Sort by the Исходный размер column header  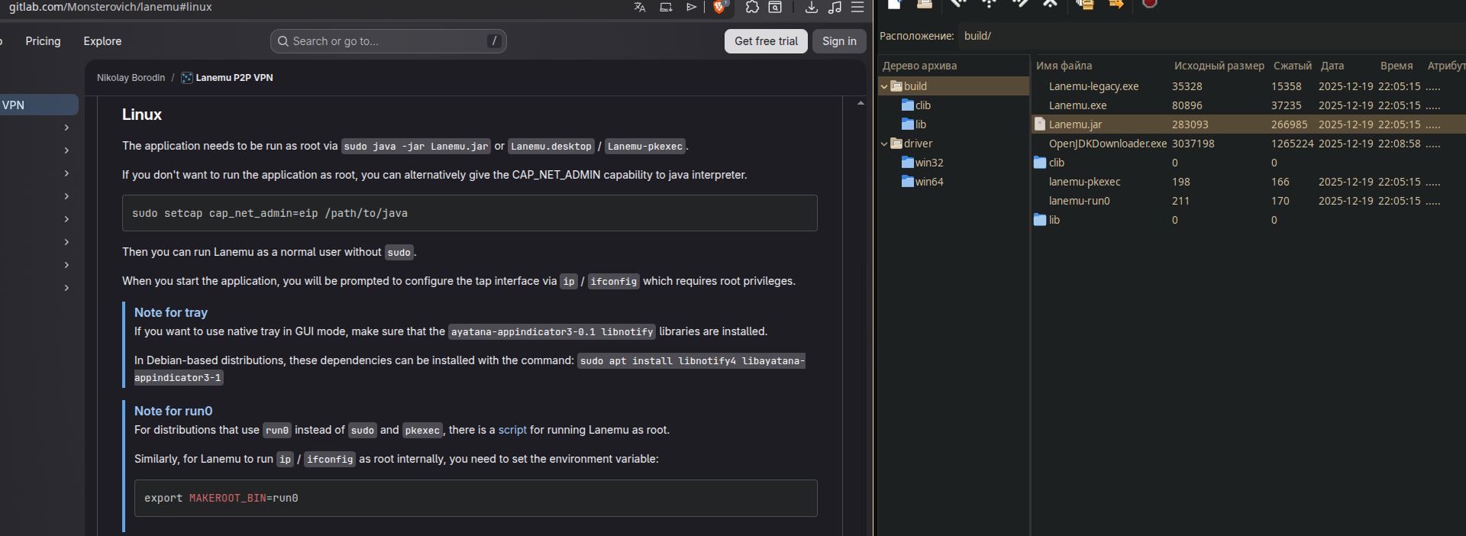pos(1219,66)
